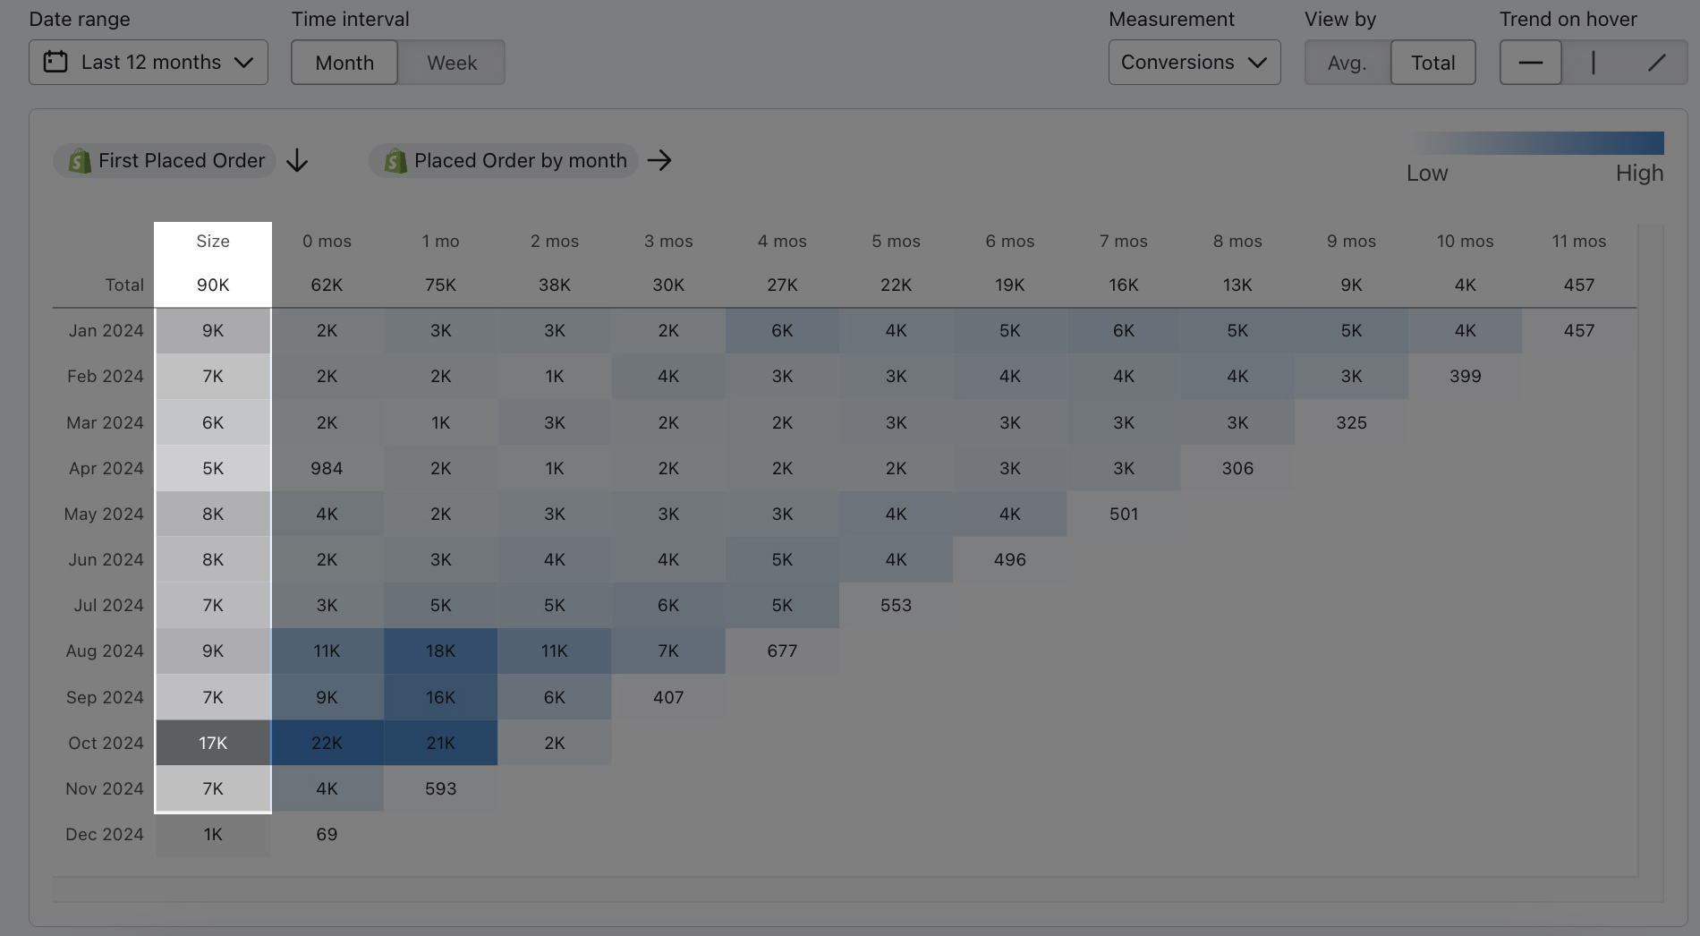The width and height of the screenshot is (1700, 936).
Task: Switch time interval to Month
Action: pyautogui.click(x=344, y=63)
